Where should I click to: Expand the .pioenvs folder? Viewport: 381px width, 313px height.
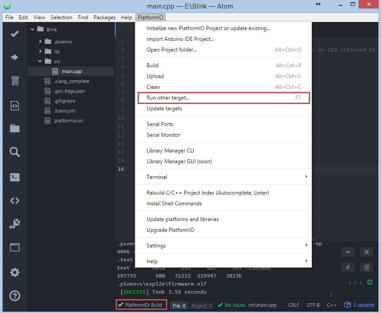click(40, 42)
